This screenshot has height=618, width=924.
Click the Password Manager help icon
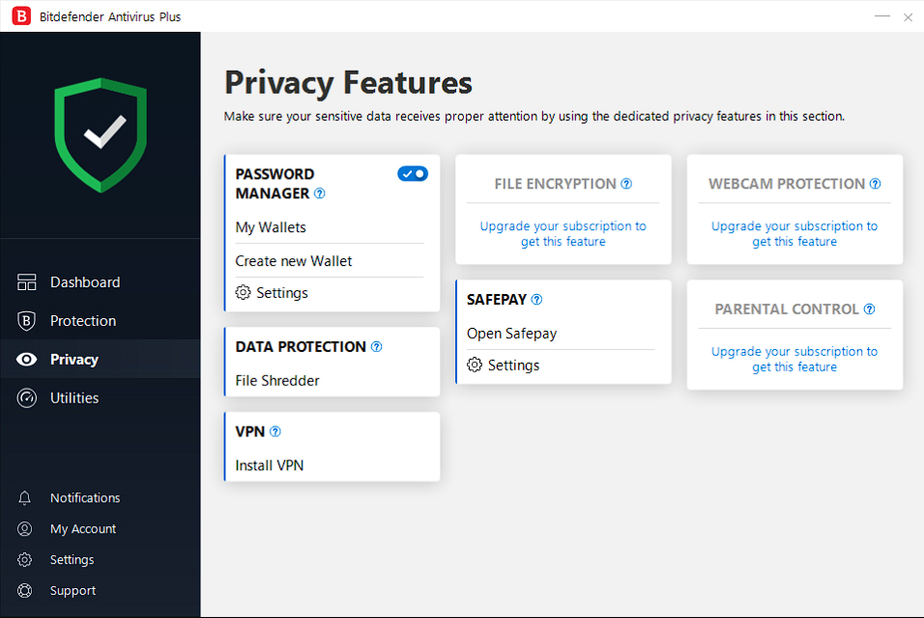click(320, 193)
